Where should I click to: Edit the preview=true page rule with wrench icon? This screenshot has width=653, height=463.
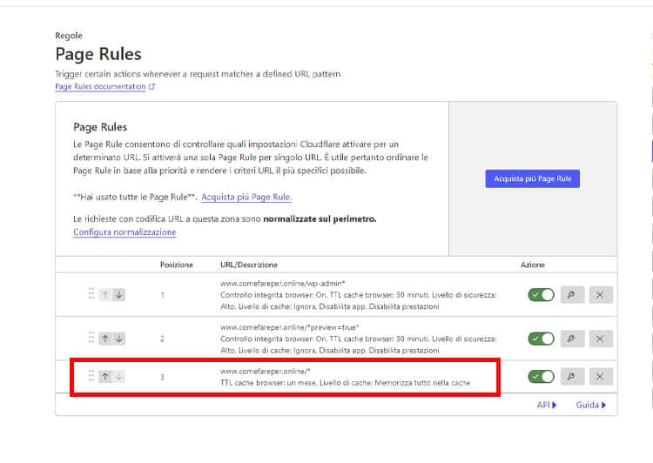point(571,338)
